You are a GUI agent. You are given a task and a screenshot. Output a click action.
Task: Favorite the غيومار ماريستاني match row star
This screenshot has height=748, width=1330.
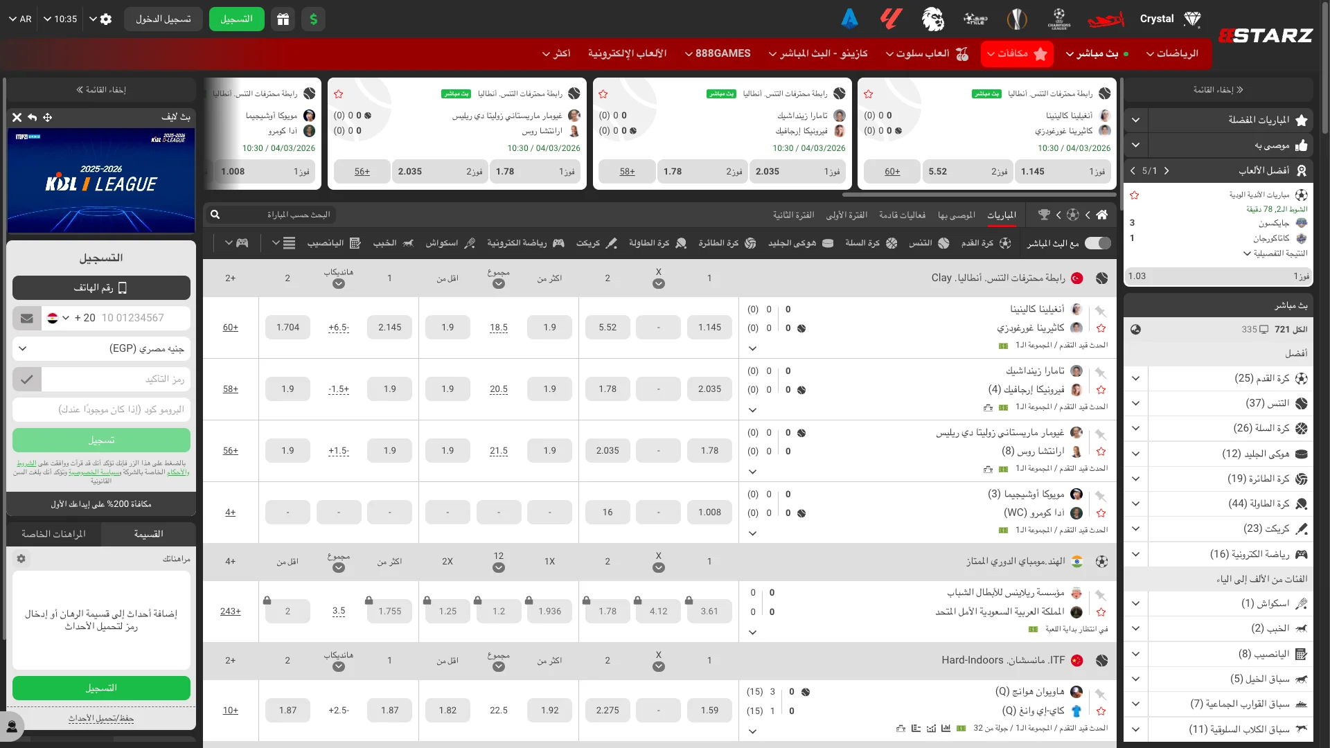click(x=1101, y=452)
